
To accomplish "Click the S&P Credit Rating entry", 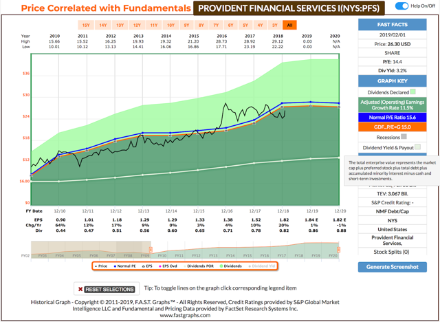I will point(393,202).
